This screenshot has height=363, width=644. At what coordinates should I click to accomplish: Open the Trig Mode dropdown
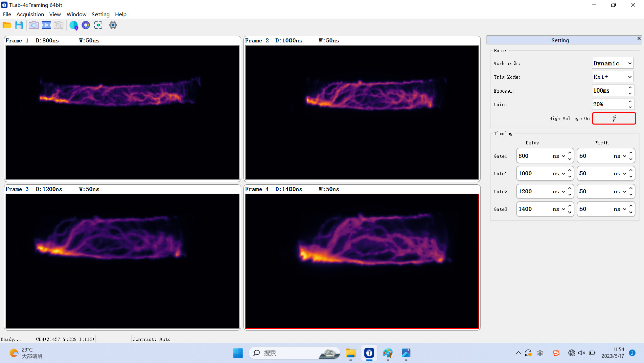[613, 77]
